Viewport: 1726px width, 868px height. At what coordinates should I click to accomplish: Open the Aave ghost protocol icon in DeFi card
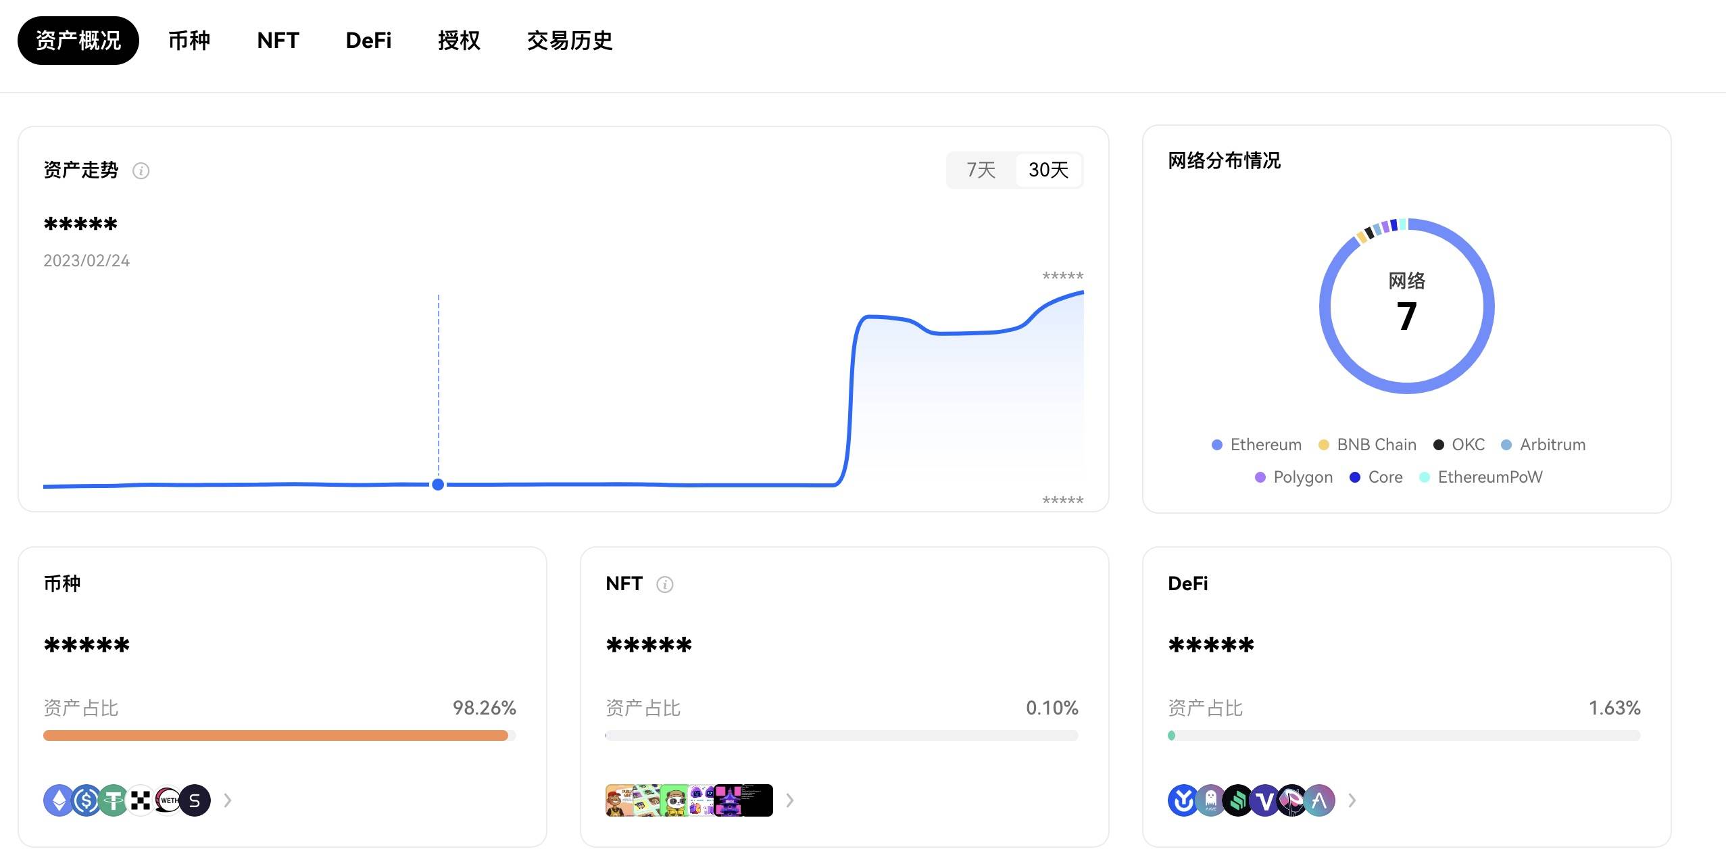click(x=1211, y=800)
